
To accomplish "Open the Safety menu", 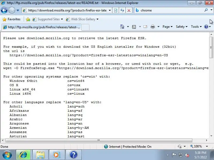I will (182, 26).
